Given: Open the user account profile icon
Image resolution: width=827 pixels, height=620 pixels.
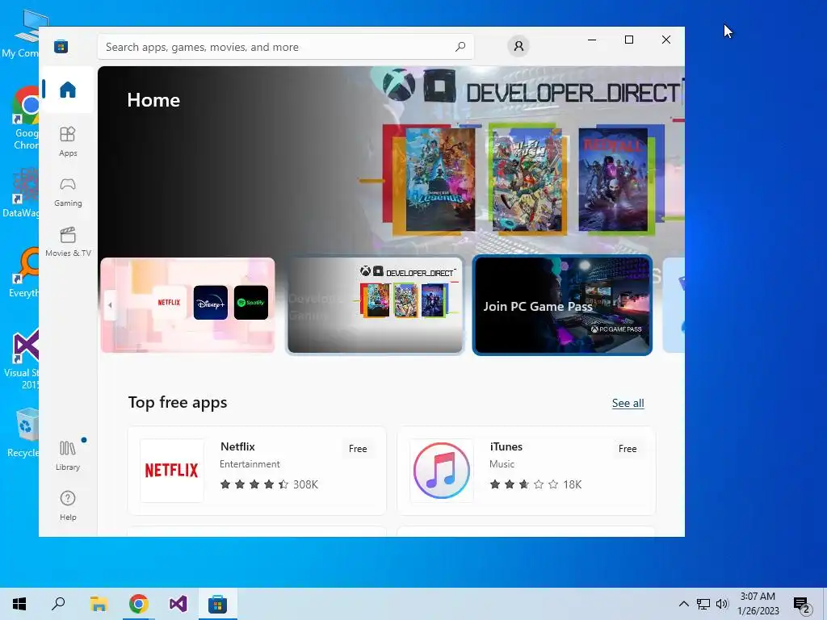Looking at the screenshot, I should click(x=518, y=46).
